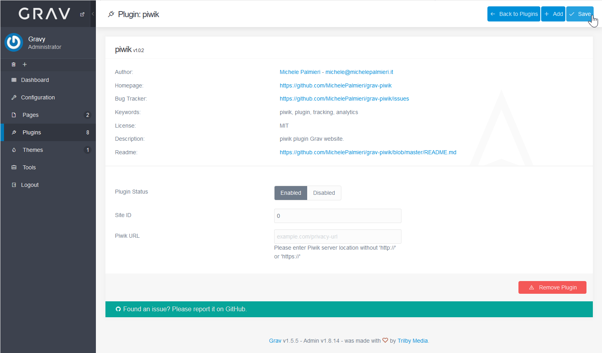
Task: Click the 'Site ID' label
Action: coord(123,215)
